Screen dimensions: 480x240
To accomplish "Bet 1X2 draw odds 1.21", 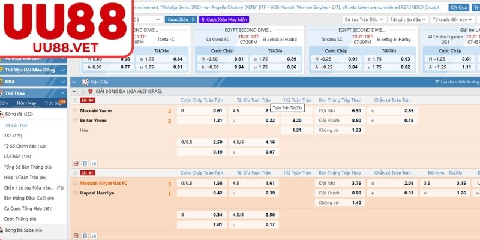I will [296, 130].
